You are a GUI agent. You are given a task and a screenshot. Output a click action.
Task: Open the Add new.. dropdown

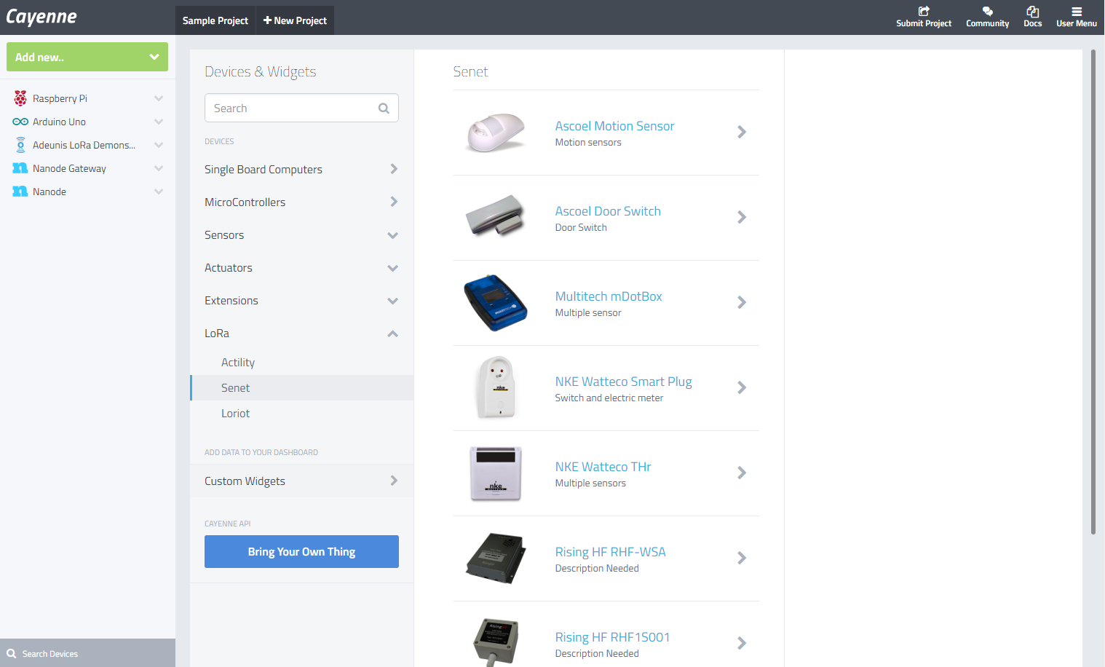(x=87, y=57)
